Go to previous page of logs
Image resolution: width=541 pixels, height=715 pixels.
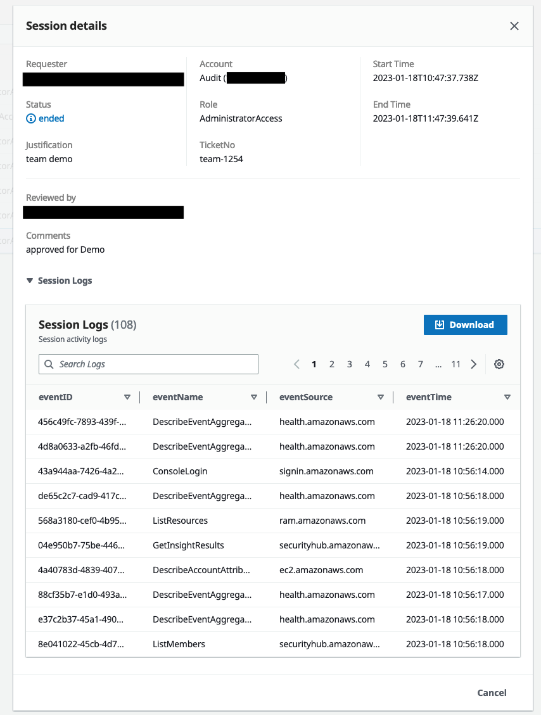click(x=296, y=364)
